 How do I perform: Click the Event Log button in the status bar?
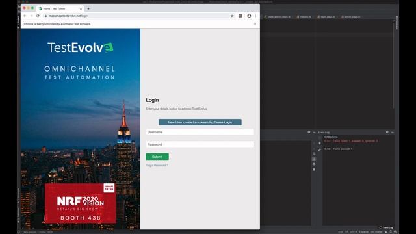point(386,227)
